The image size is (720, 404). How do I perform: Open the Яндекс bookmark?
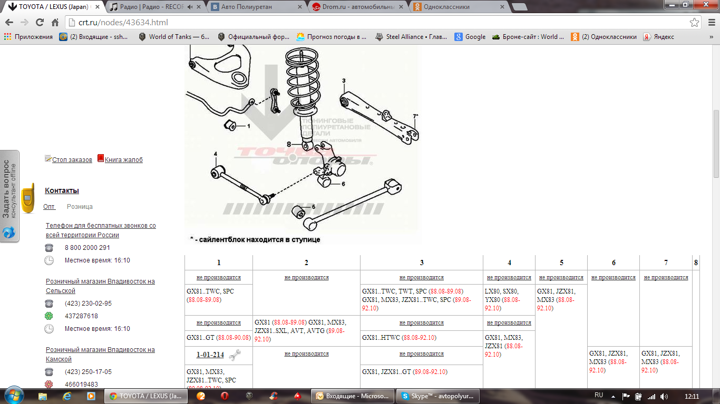(659, 37)
